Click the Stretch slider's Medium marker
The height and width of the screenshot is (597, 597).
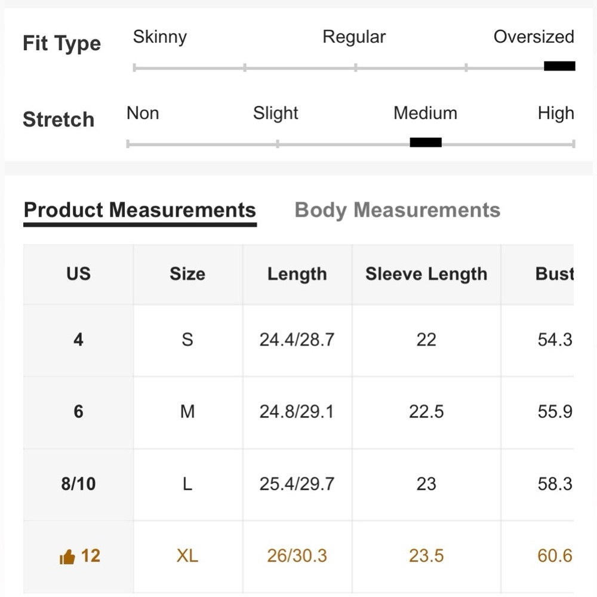[426, 142]
